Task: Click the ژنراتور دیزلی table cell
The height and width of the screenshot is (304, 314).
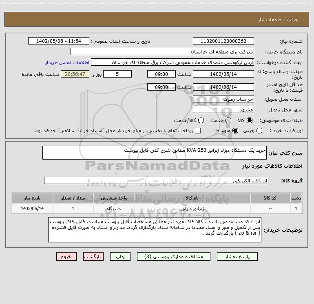Action: [192, 209]
